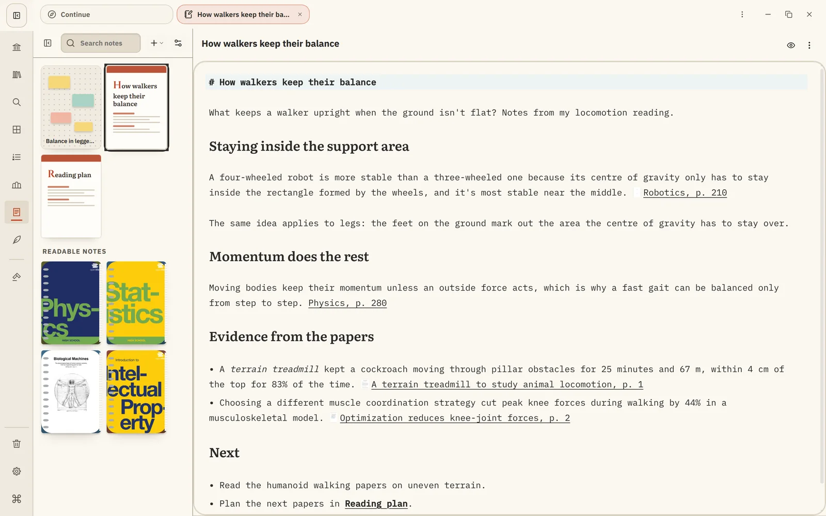Viewport: 826px width, 516px height.
Task: Focus the Search notes field
Action: 101,43
